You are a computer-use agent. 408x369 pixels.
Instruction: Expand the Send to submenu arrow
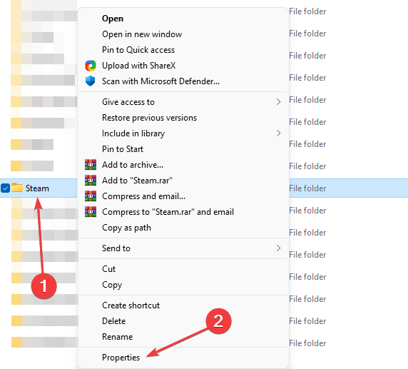(278, 248)
